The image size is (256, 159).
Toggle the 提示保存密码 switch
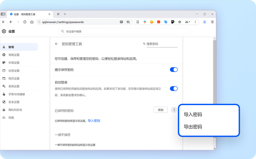click(174, 70)
